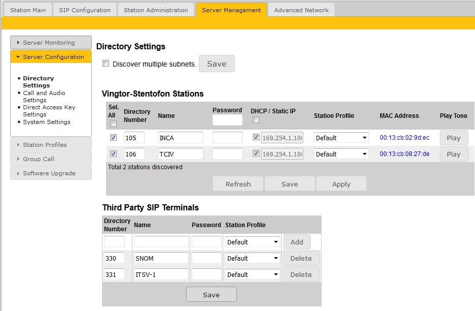This screenshot has height=311, width=475.
Task: Open the SIP Configuration tab
Action: click(85, 10)
